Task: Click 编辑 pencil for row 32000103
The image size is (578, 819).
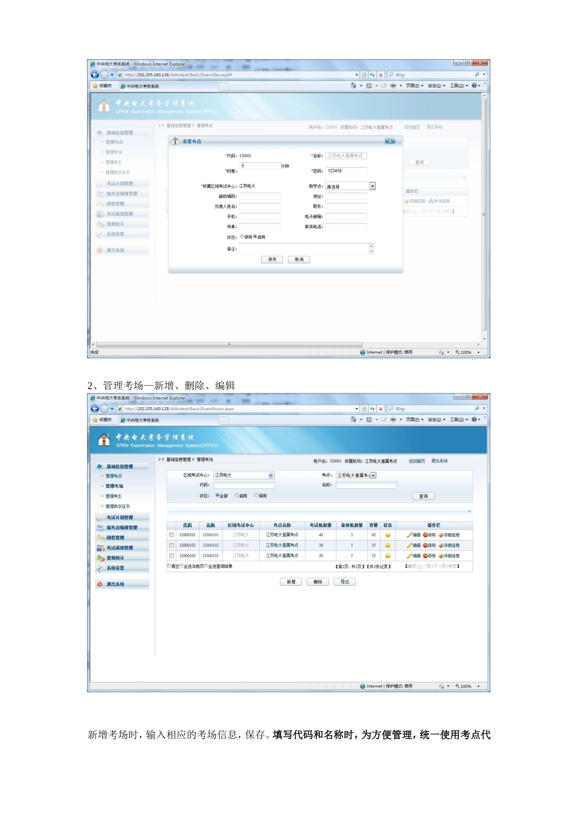Action: coord(409,556)
